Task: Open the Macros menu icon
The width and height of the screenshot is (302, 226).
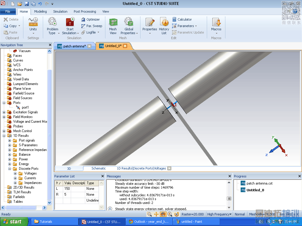Action: tap(216, 22)
